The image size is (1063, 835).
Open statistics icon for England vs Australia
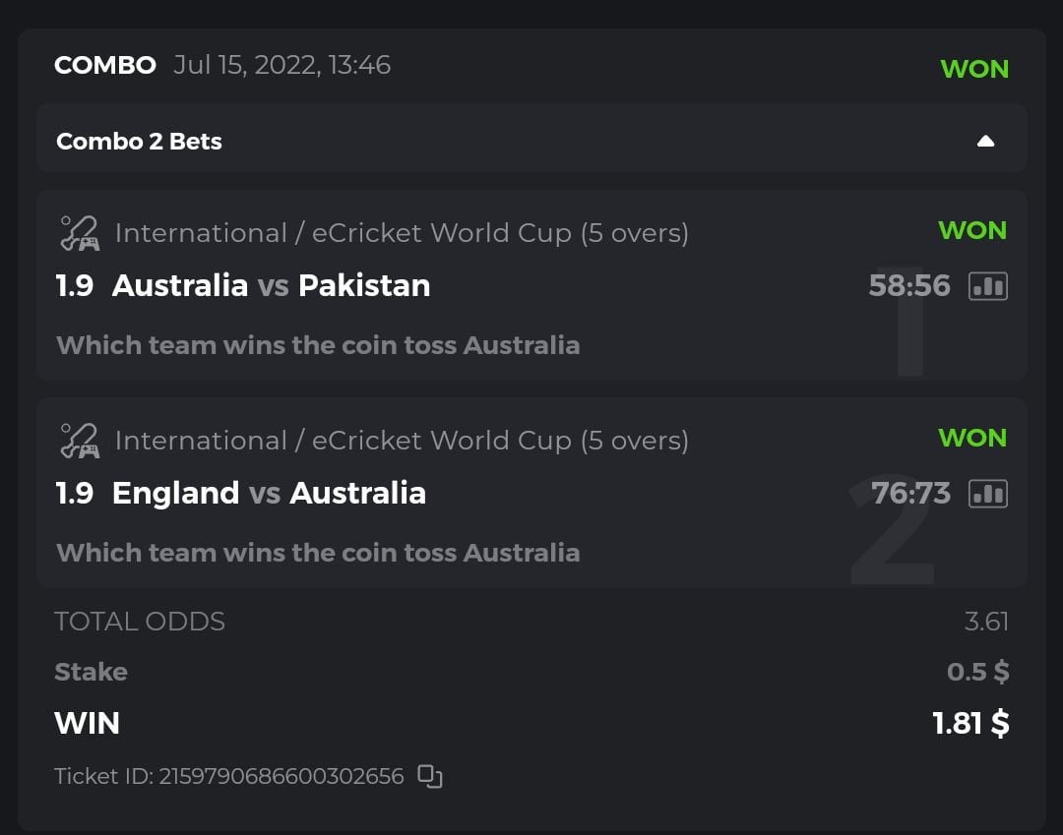point(988,494)
